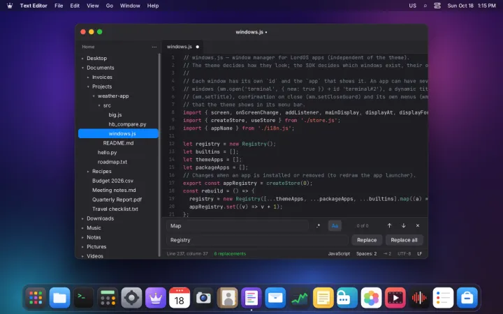Open the Help menu
503x314 pixels.
153,6
